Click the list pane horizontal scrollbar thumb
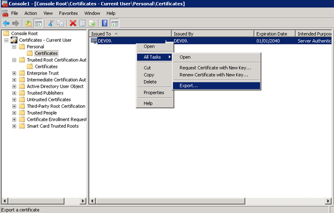 pyautogui.click(x=170, y=201)
